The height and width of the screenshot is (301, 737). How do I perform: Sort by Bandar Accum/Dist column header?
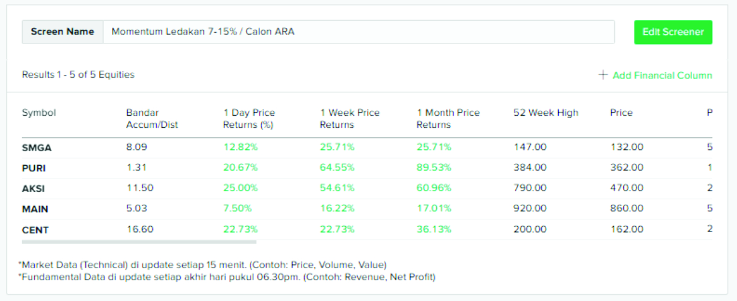tap(151, 118)
